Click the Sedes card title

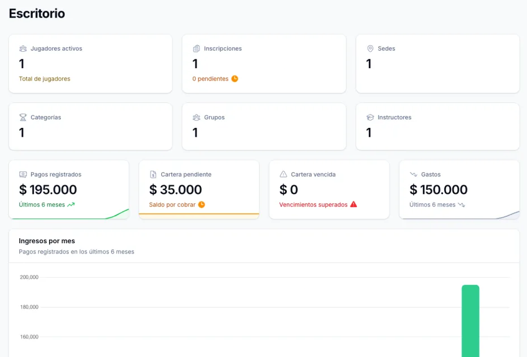(386, 48)
